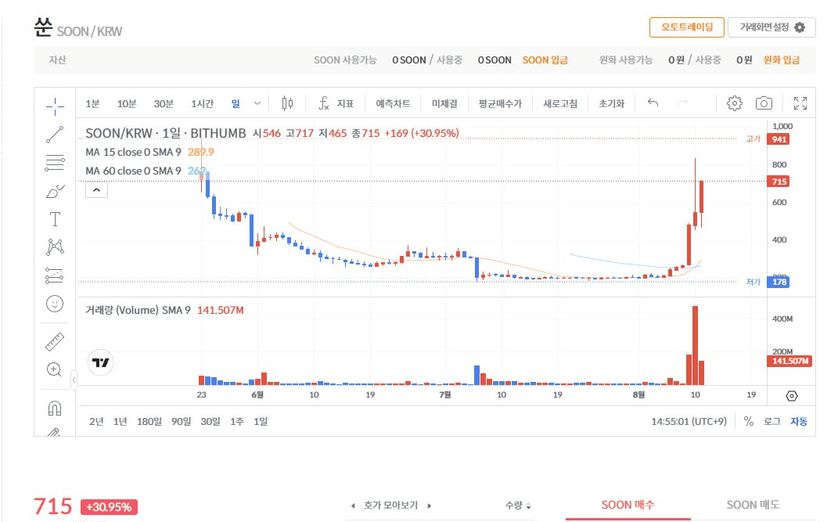The image size is (838, 522).
Task: Set range to 2년
Action: [x=96, y=422]
